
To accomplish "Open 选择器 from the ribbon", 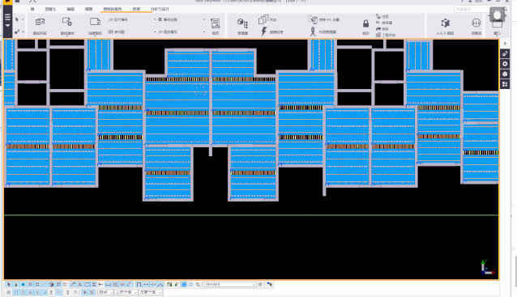I will click(384, 23).
